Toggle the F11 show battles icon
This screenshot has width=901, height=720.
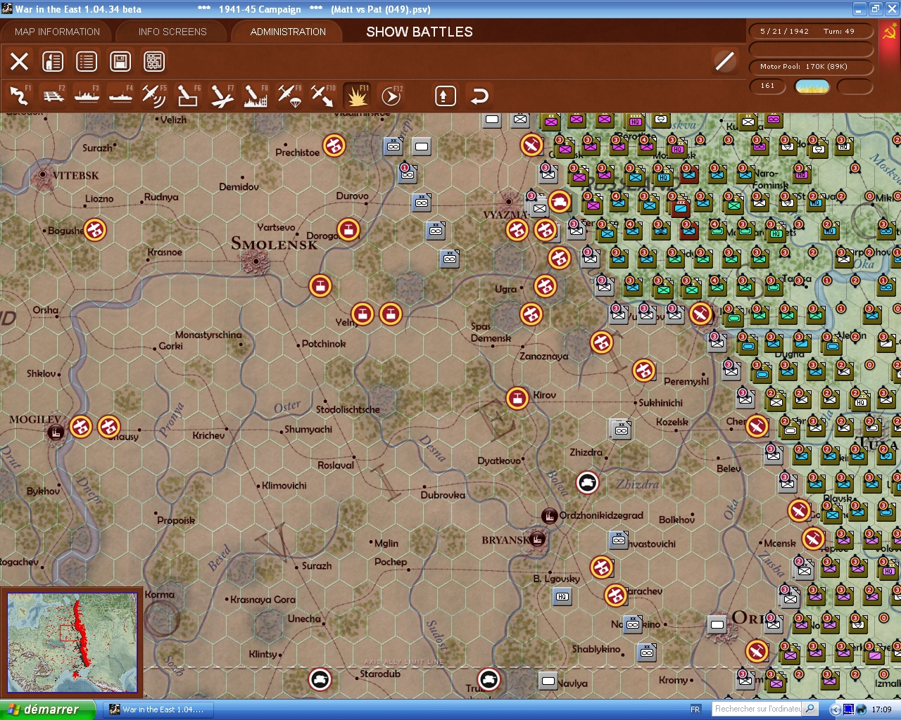click(x=357, y=96)
